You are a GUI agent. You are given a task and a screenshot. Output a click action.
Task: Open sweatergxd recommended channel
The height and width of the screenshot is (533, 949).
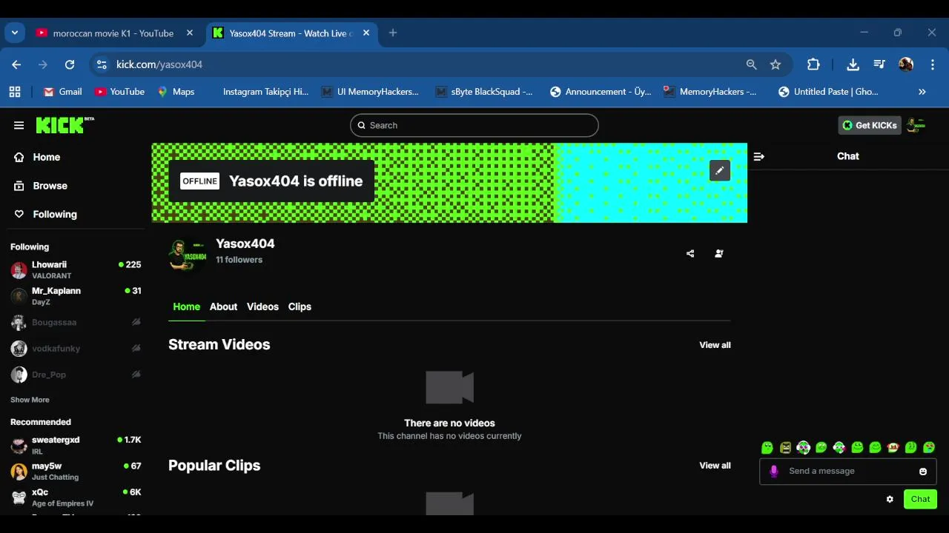pyautogui.click(x=76, y=445)
